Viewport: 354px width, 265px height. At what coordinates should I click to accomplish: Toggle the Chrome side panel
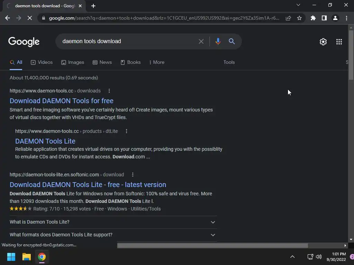tap(324, 18)
